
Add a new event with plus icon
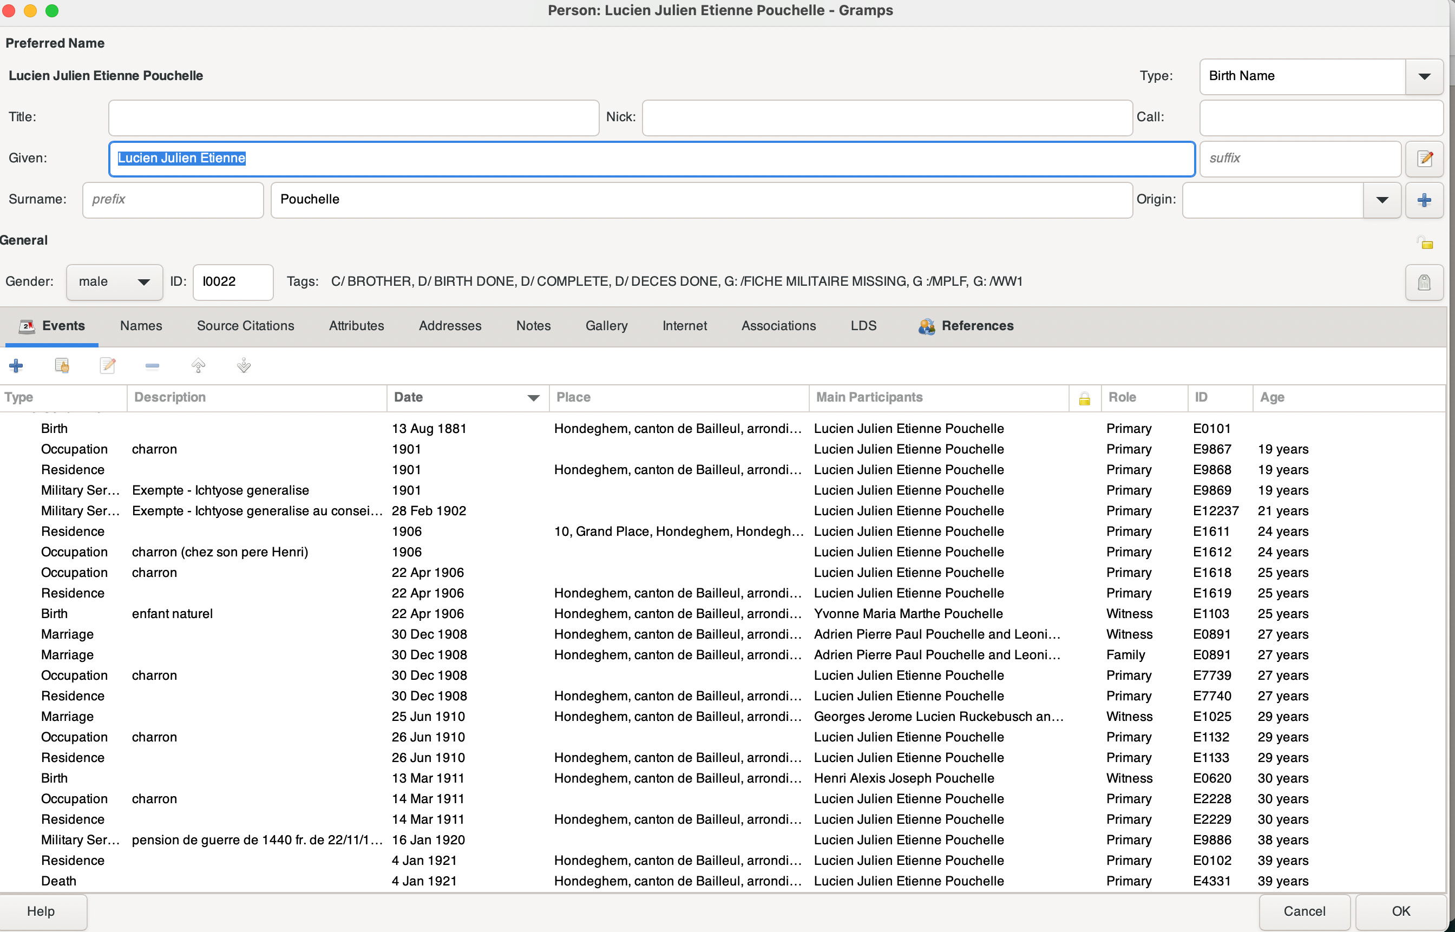[x=16, y=365]
